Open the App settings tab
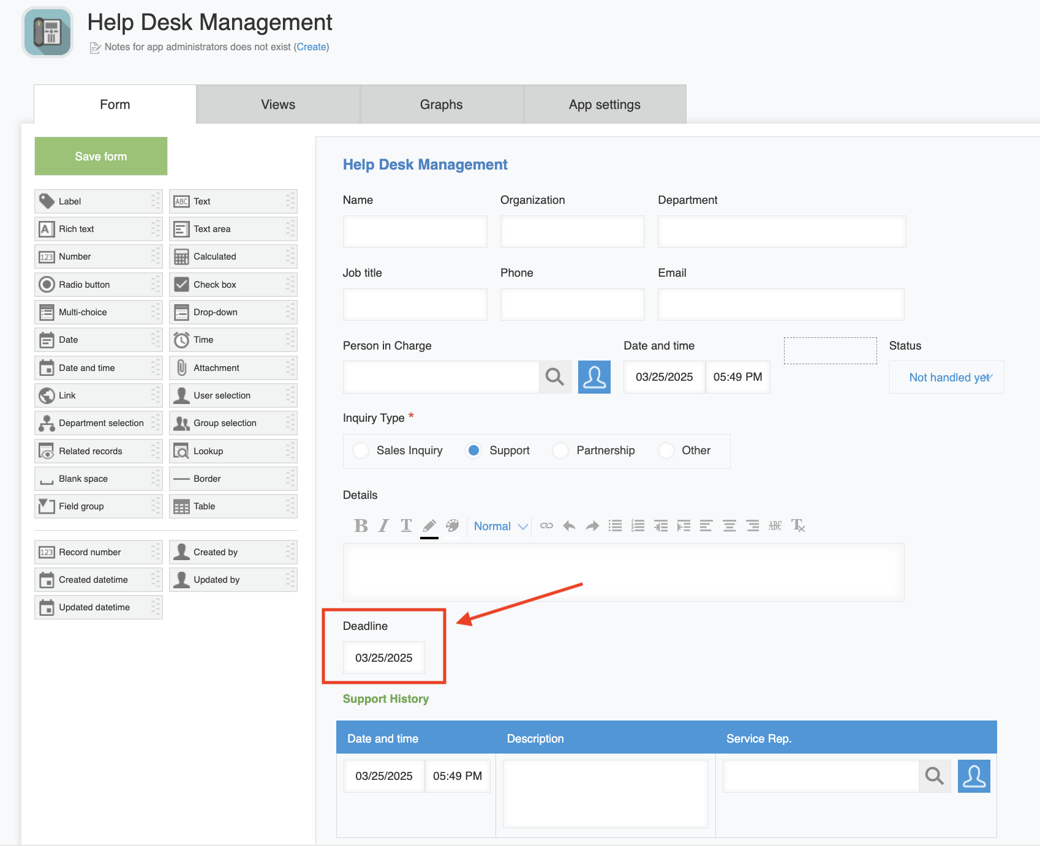This screenshot has height=846, width=1040. [x=605, y=105]
